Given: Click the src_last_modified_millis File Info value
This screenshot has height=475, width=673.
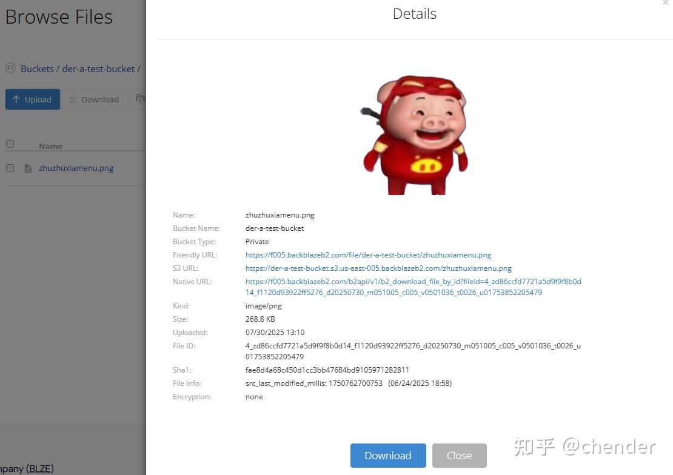Looking at the screenshot, I should coord(349,384).
